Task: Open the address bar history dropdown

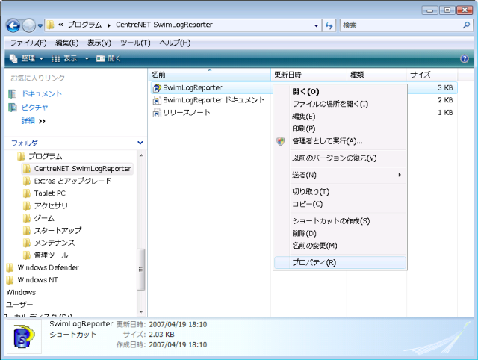Action: click(316, 26)
